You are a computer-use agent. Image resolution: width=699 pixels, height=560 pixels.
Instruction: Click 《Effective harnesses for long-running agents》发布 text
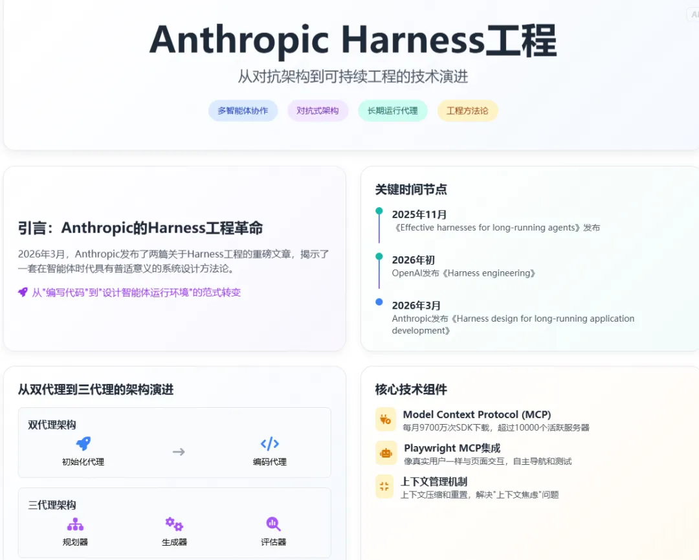point(496,228)
